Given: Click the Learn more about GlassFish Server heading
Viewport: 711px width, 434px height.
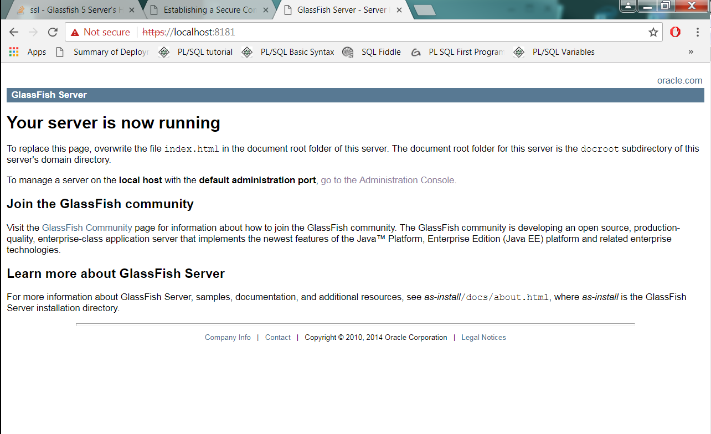Looking at the screenshot, I should click(116, 273).
